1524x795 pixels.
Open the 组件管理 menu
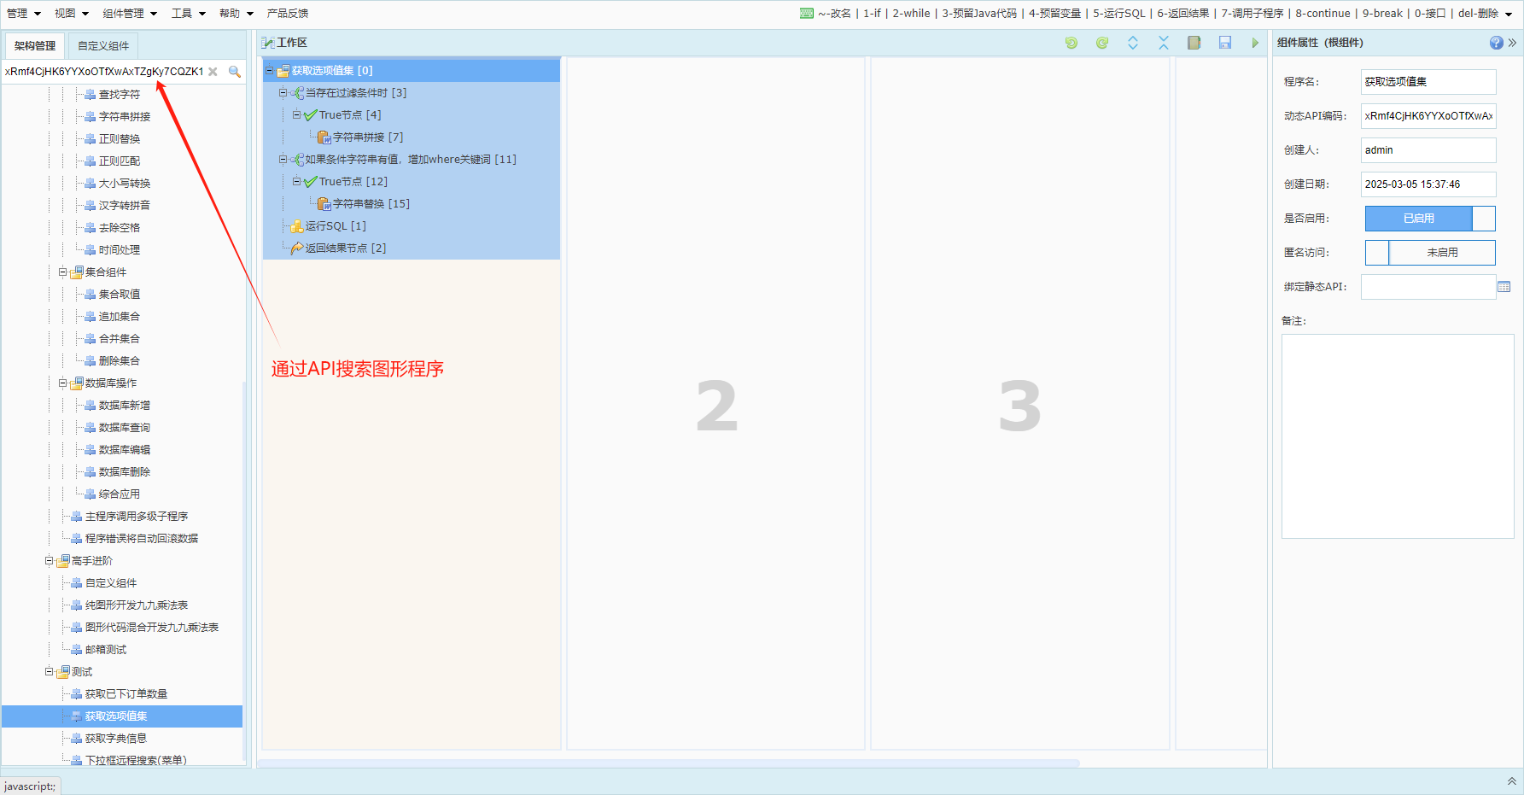point(130,13)
